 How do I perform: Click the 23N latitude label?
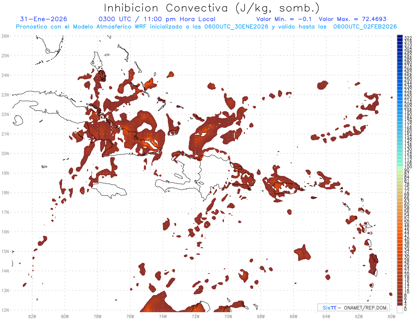point(5,95)
